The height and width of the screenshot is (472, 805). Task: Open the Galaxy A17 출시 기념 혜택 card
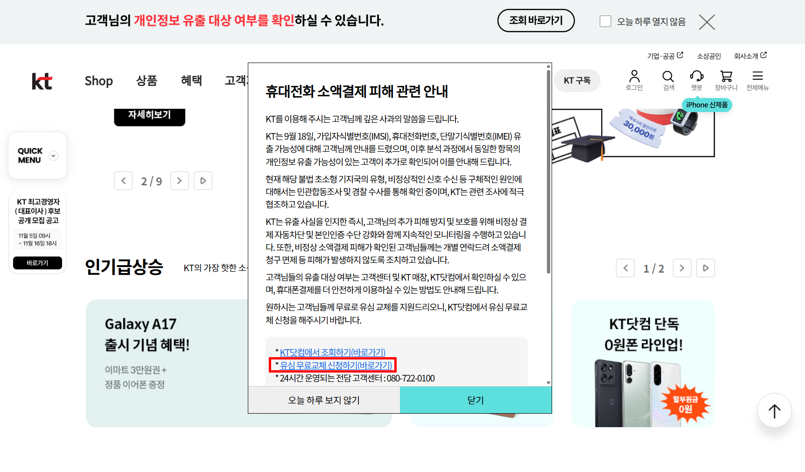point(167,363)
